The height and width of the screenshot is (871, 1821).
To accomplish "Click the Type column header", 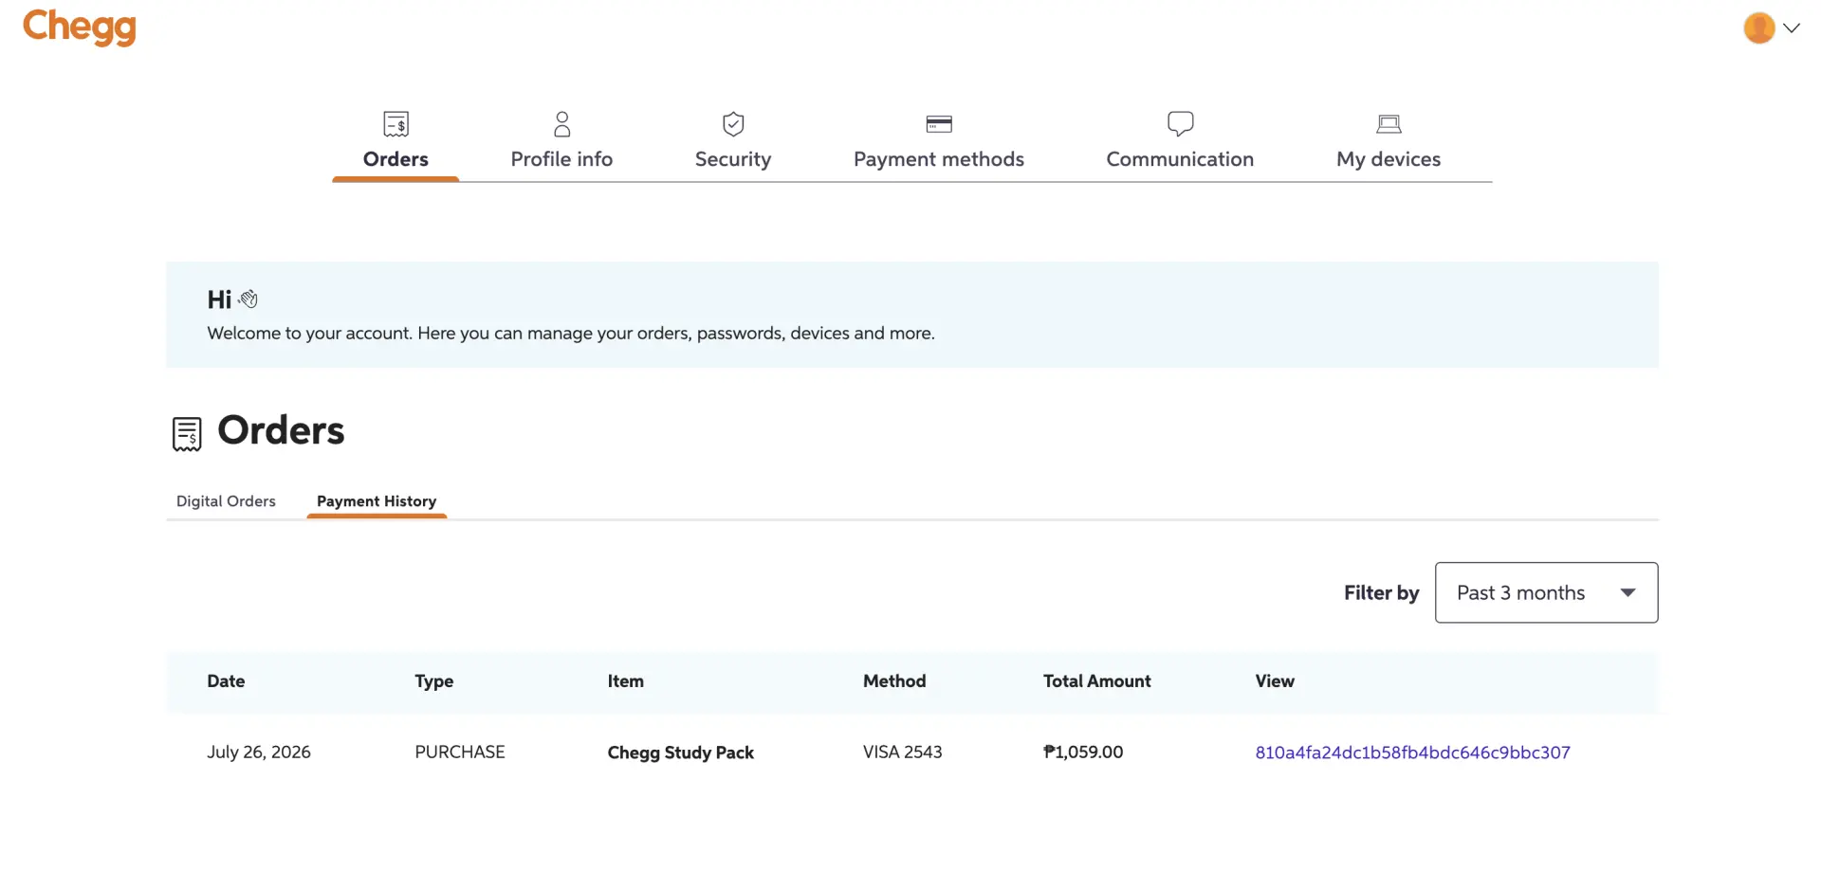I will [x=434, y=681].
